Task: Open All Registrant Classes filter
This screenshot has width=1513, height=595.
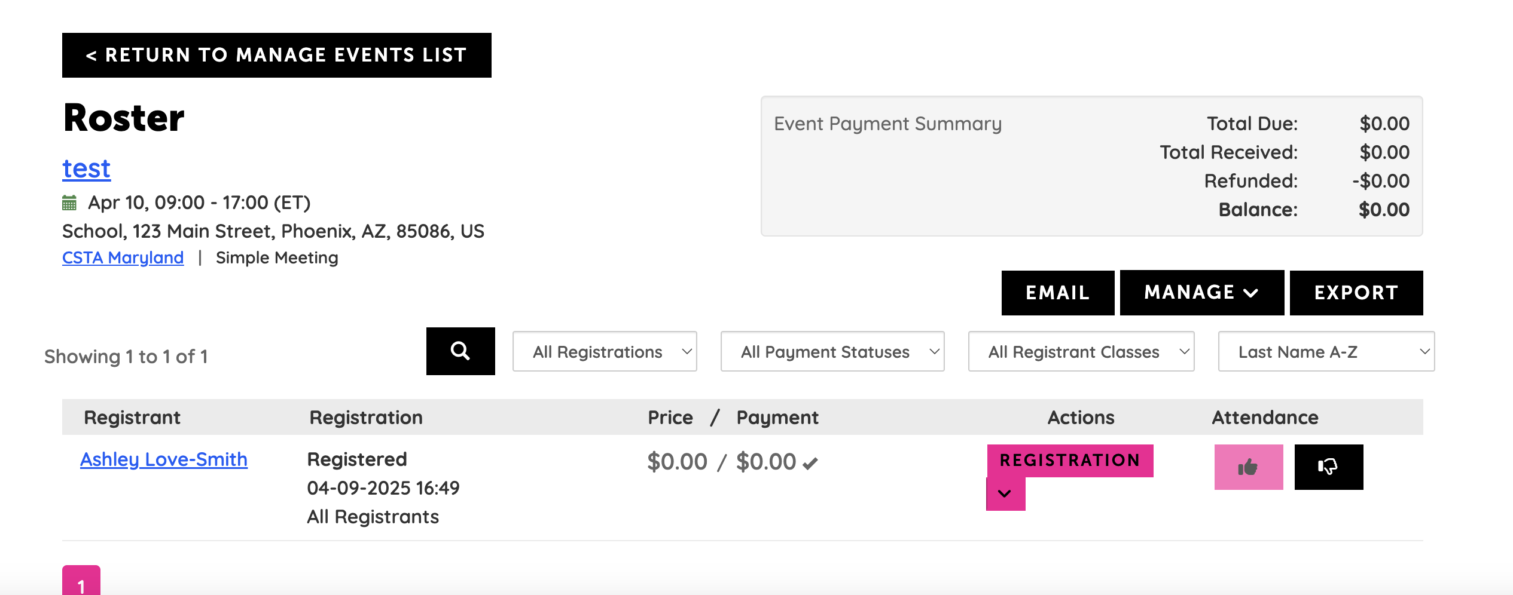Action: point(1081,352)
